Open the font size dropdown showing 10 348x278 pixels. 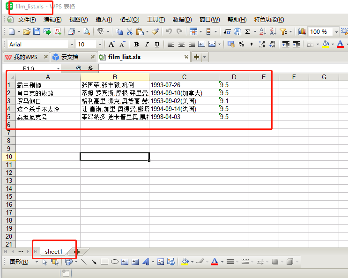click(100, 45)
